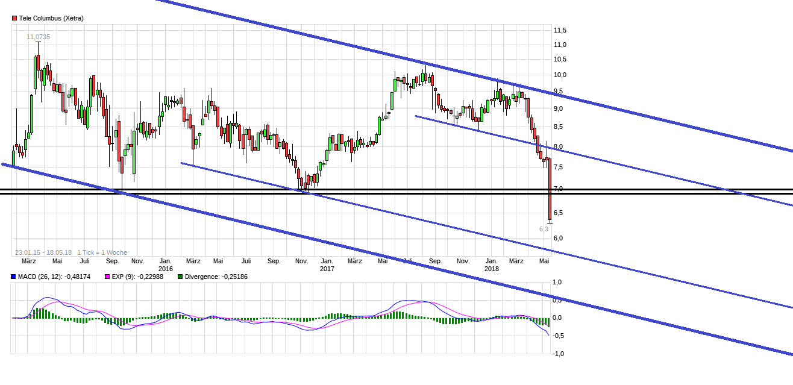
Task: Click the Jan. label above 2016
Action: 166,261
